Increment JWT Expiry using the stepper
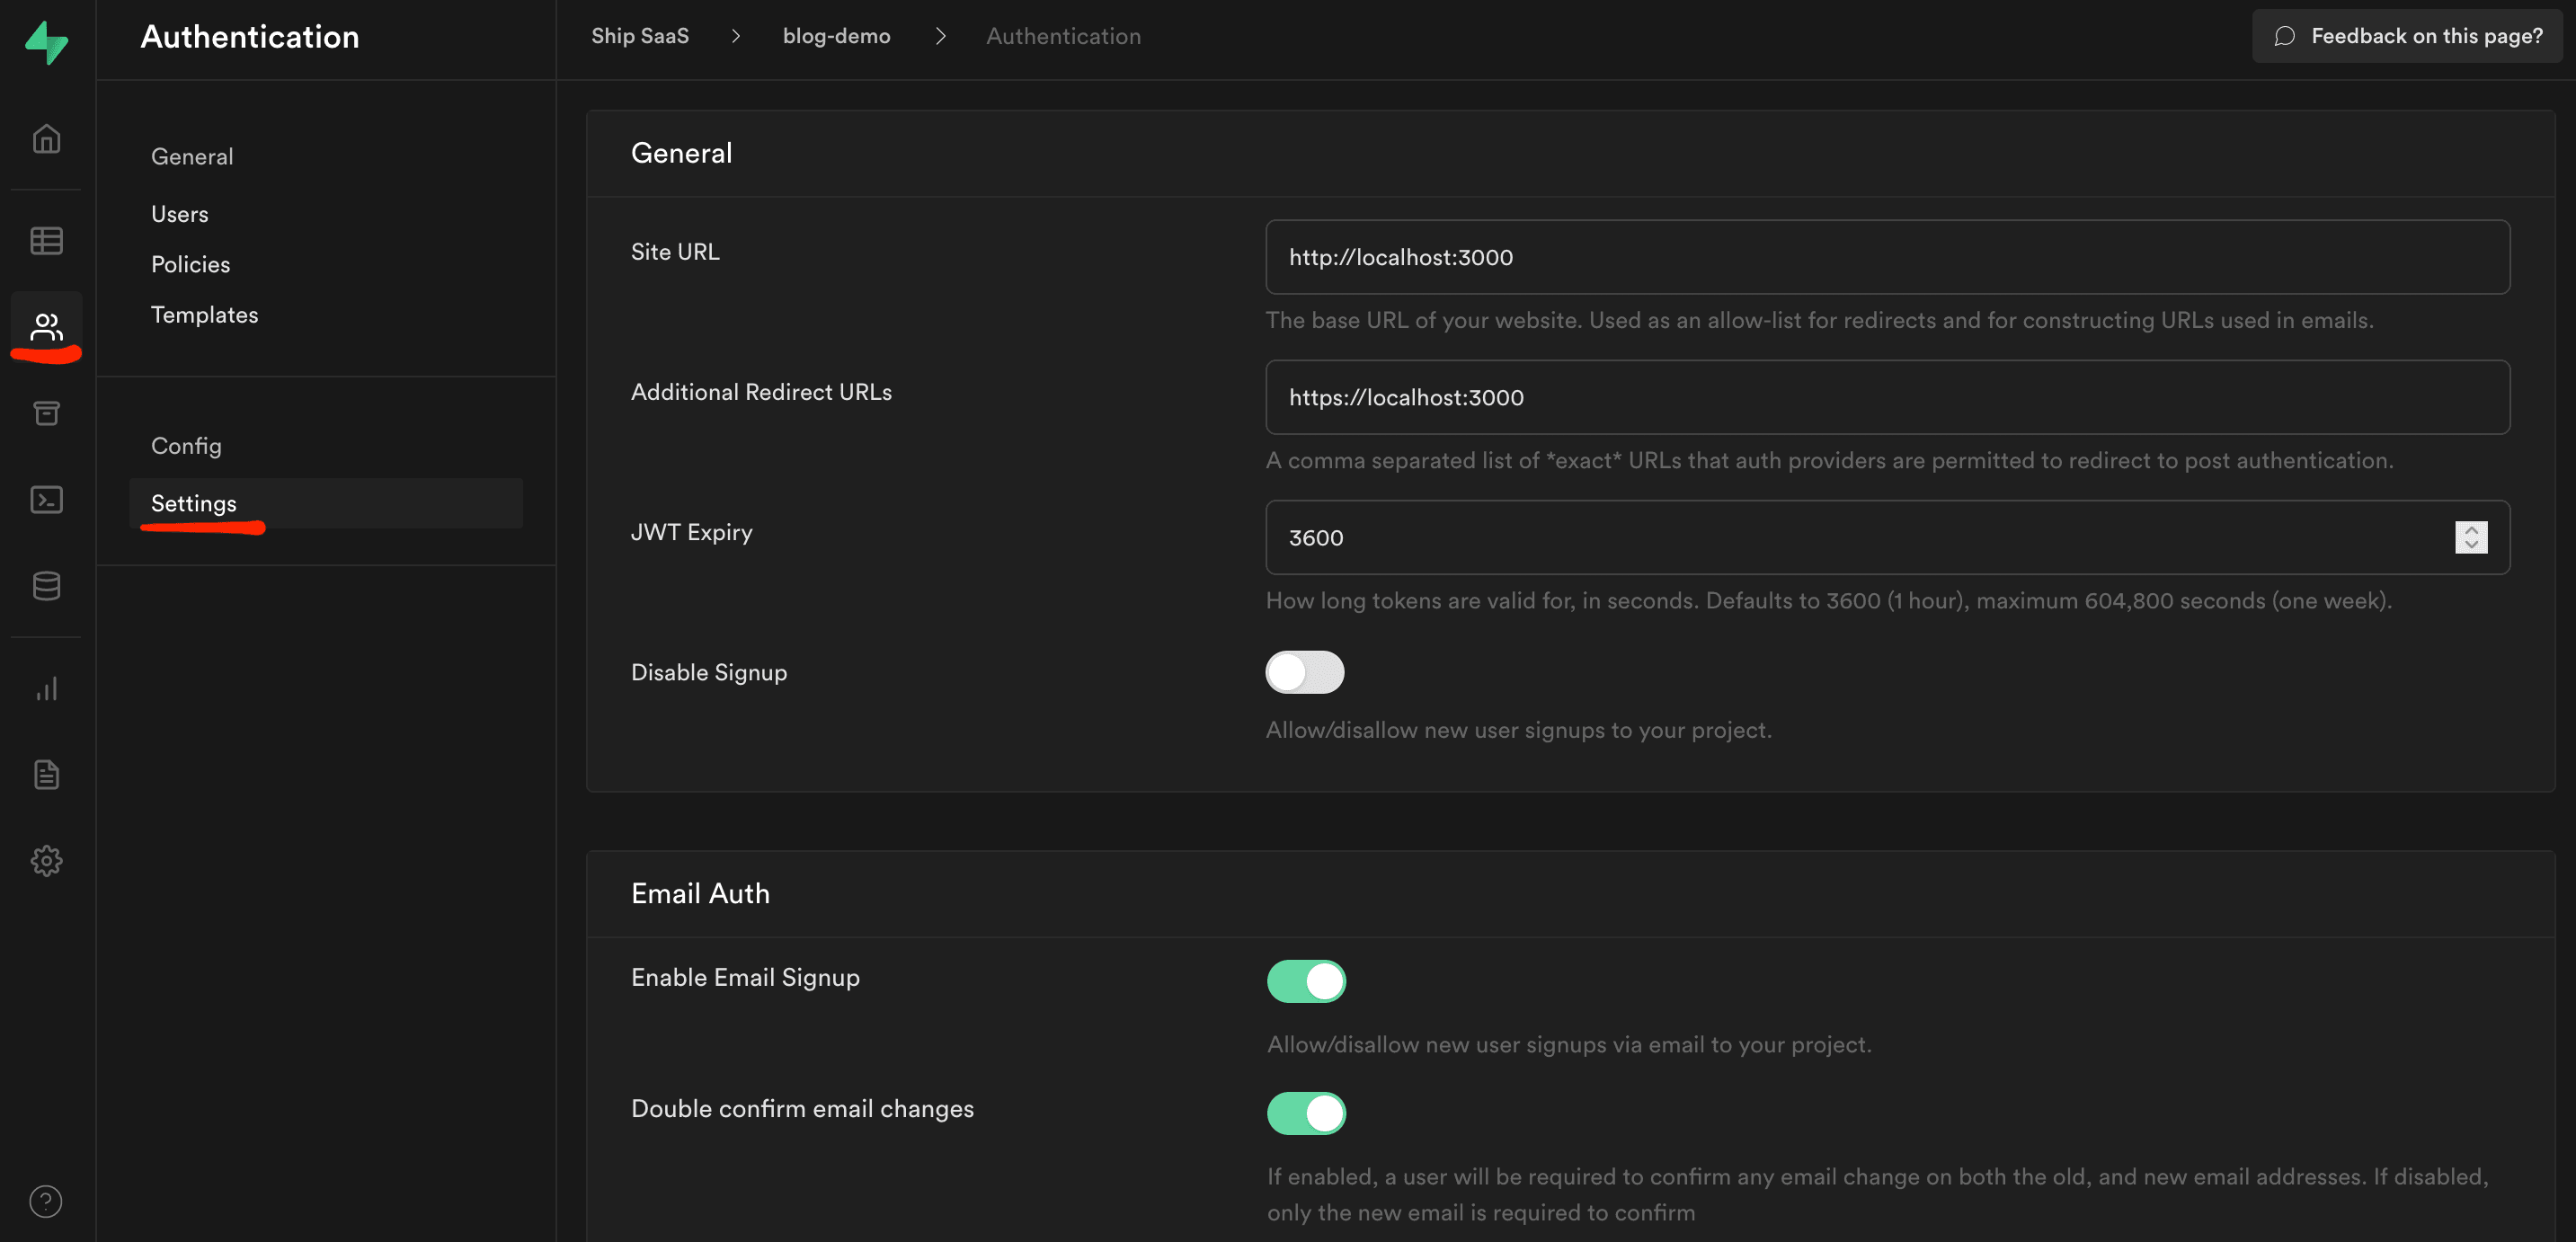2576x1242 pixels. [x=2470, y=531]
